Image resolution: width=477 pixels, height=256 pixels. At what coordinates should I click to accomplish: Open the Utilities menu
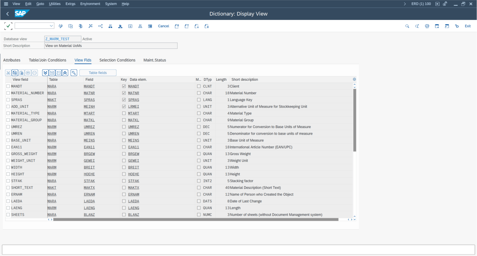pos(55,4)
